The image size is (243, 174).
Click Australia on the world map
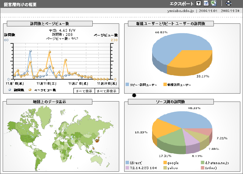click(97, 160)
